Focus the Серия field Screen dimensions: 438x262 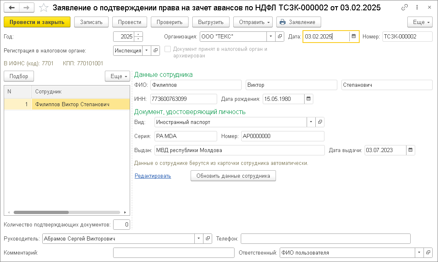click(186, 136)
